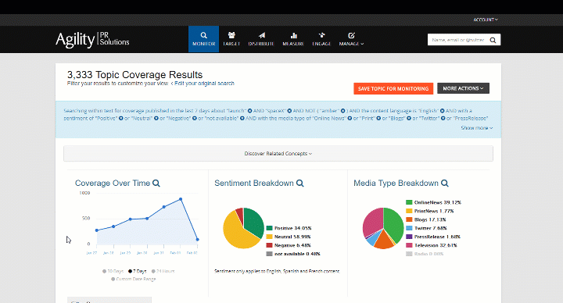The height and width of the screenshot is (303, 563).
Task: Click the Media Type Breakdown heading
Action: click(x=396, y=184)
